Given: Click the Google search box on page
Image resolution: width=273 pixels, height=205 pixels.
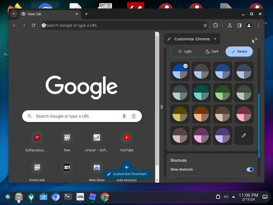Looking at the screenshot, I should click(x=82, y=116).
